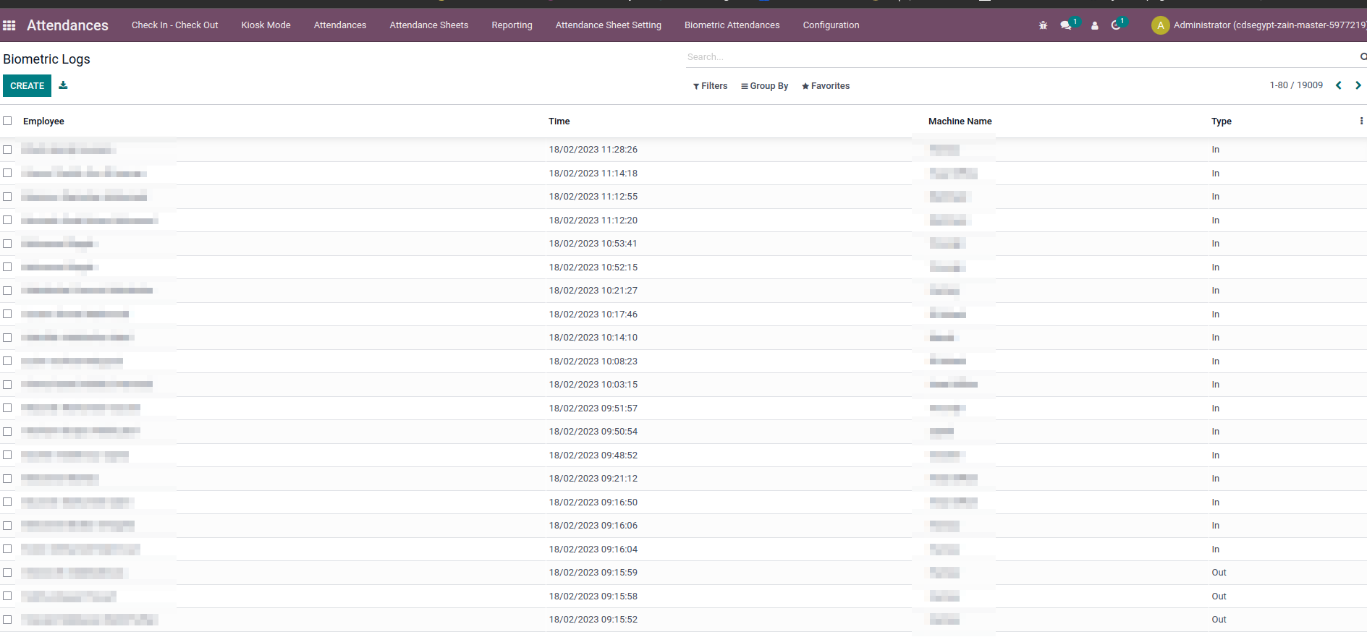Open the Group By dropdown
Image resolution: width=1367 pixels, height=637 pixels.
point(764,86)
